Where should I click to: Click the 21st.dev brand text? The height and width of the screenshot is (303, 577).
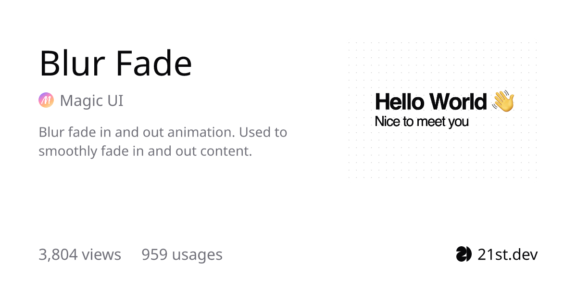coord(507,254)
